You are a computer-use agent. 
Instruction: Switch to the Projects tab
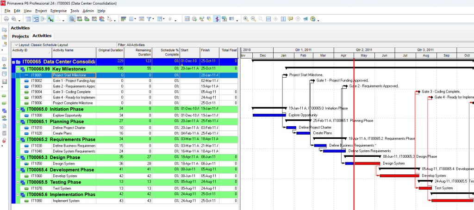click(x=20, y=36)
